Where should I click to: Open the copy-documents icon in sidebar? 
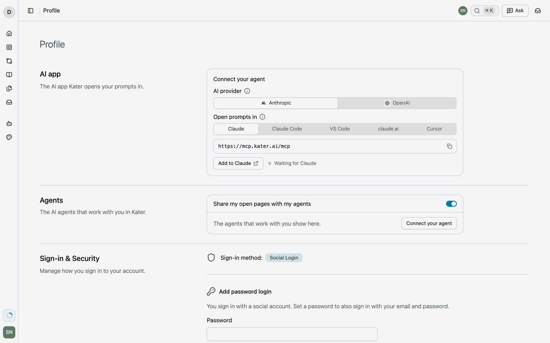(x=9, y=88)
